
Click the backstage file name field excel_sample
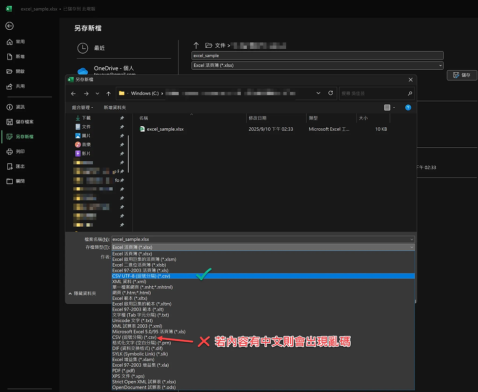318,56
